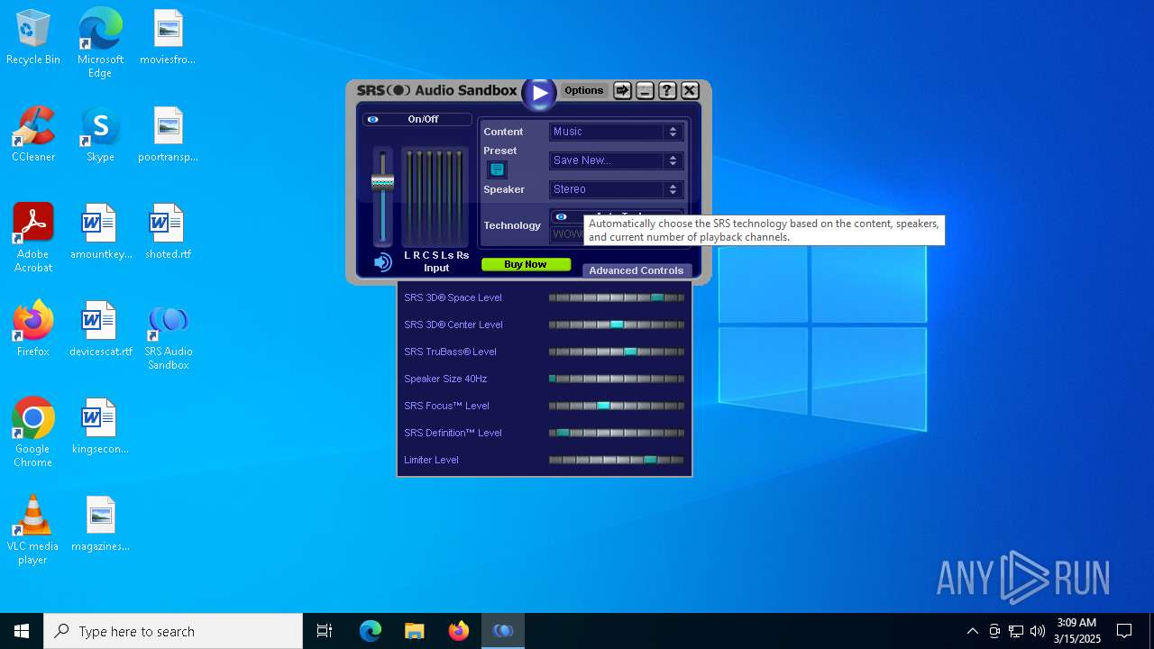Click SRS Audio Sandbox taskbar button

click(503, 631)
